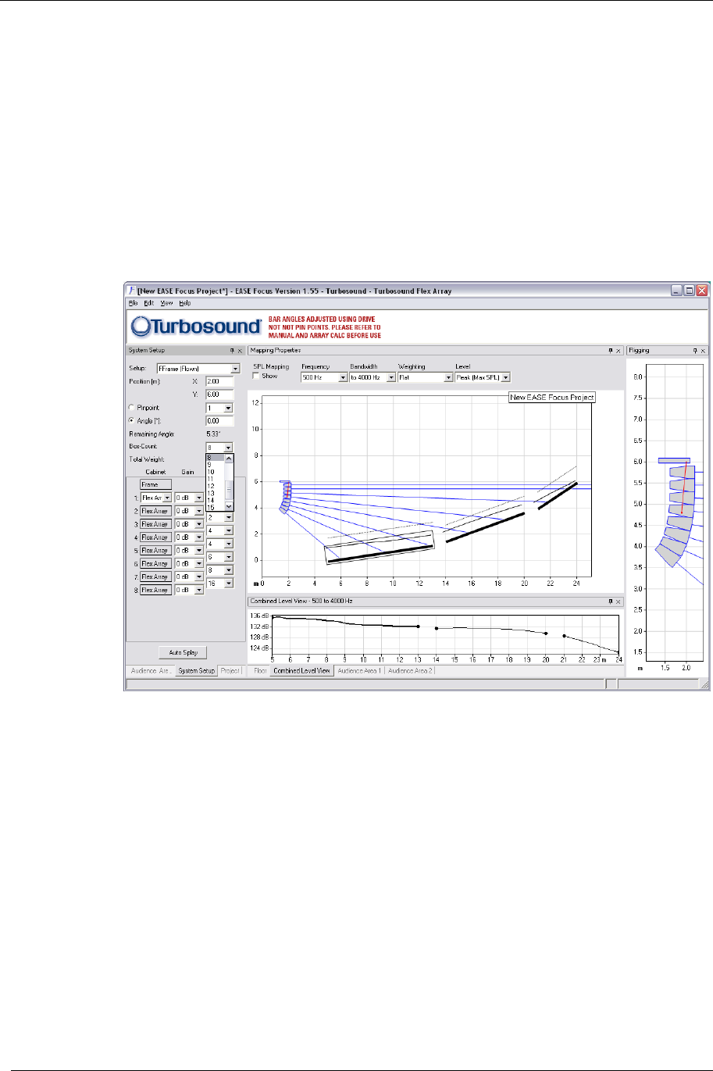Open cabinet 1 gain dropdown
713x1071 pixels.
point(199,498)
